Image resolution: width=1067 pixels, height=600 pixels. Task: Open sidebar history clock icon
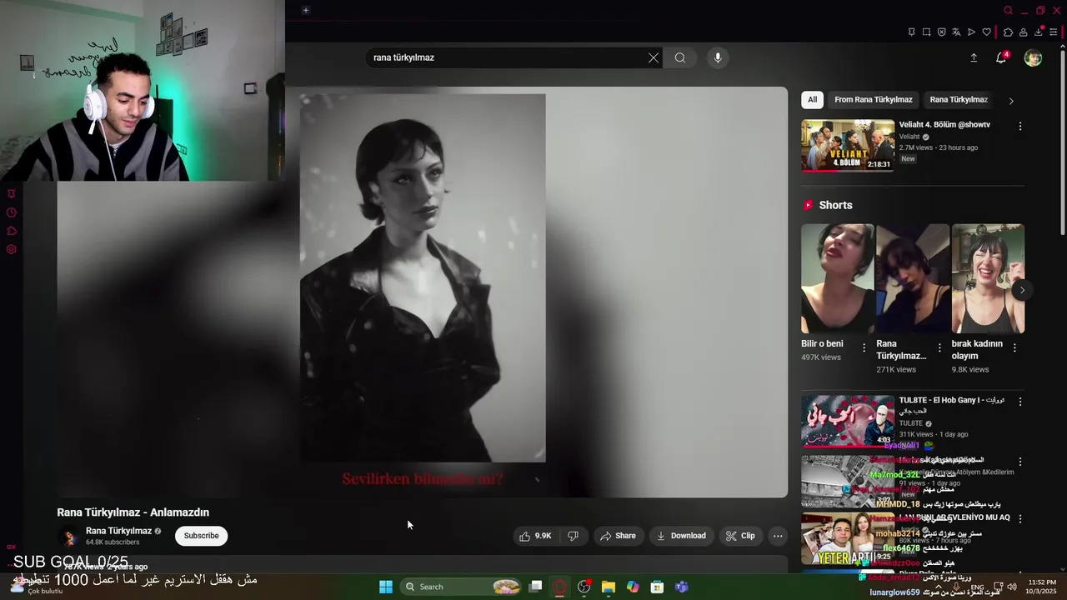pyautogui.click(x=12, y=212)
